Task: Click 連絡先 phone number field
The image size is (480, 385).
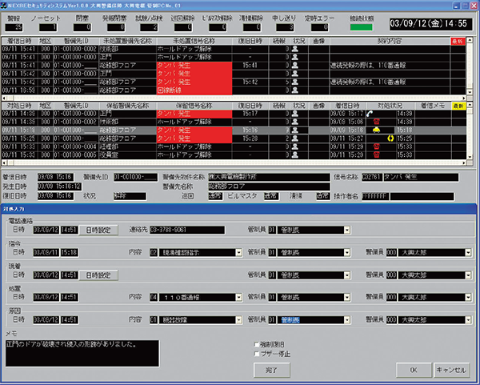Action: (x=187, y=230)
